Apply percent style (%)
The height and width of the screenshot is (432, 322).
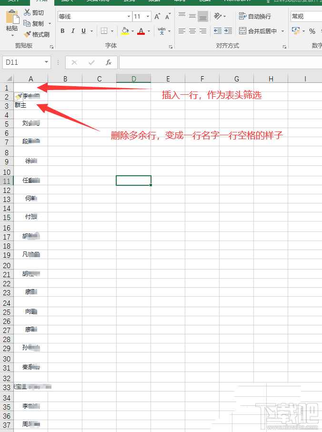(312, 31)
